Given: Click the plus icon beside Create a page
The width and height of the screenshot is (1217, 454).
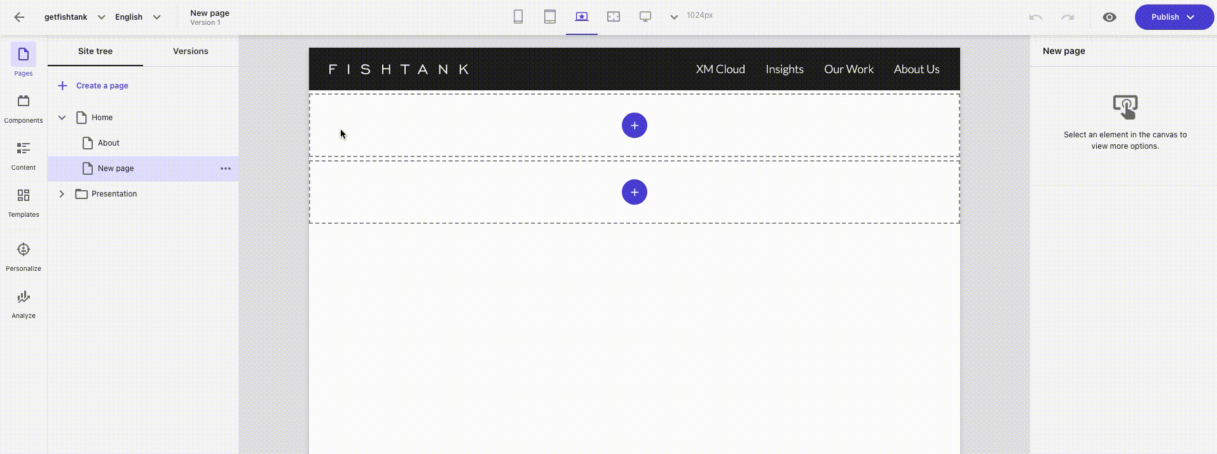Looking at the screenshot, I should click(62, 85).
